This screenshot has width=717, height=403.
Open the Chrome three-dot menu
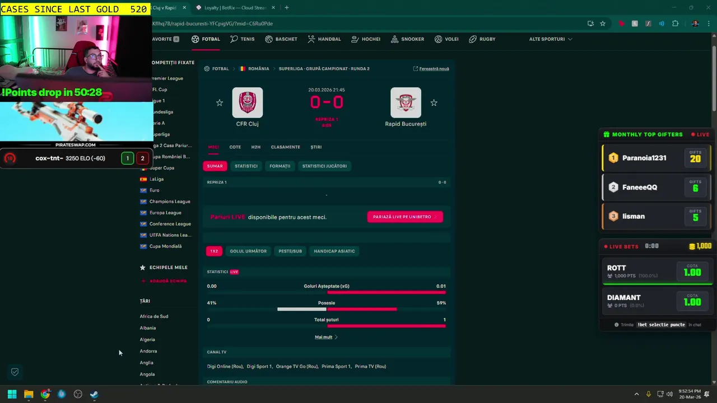(709, 24)
